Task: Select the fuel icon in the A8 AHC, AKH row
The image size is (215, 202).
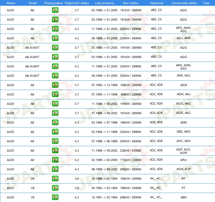Action: pyautogui.click(x=55, y=141)
